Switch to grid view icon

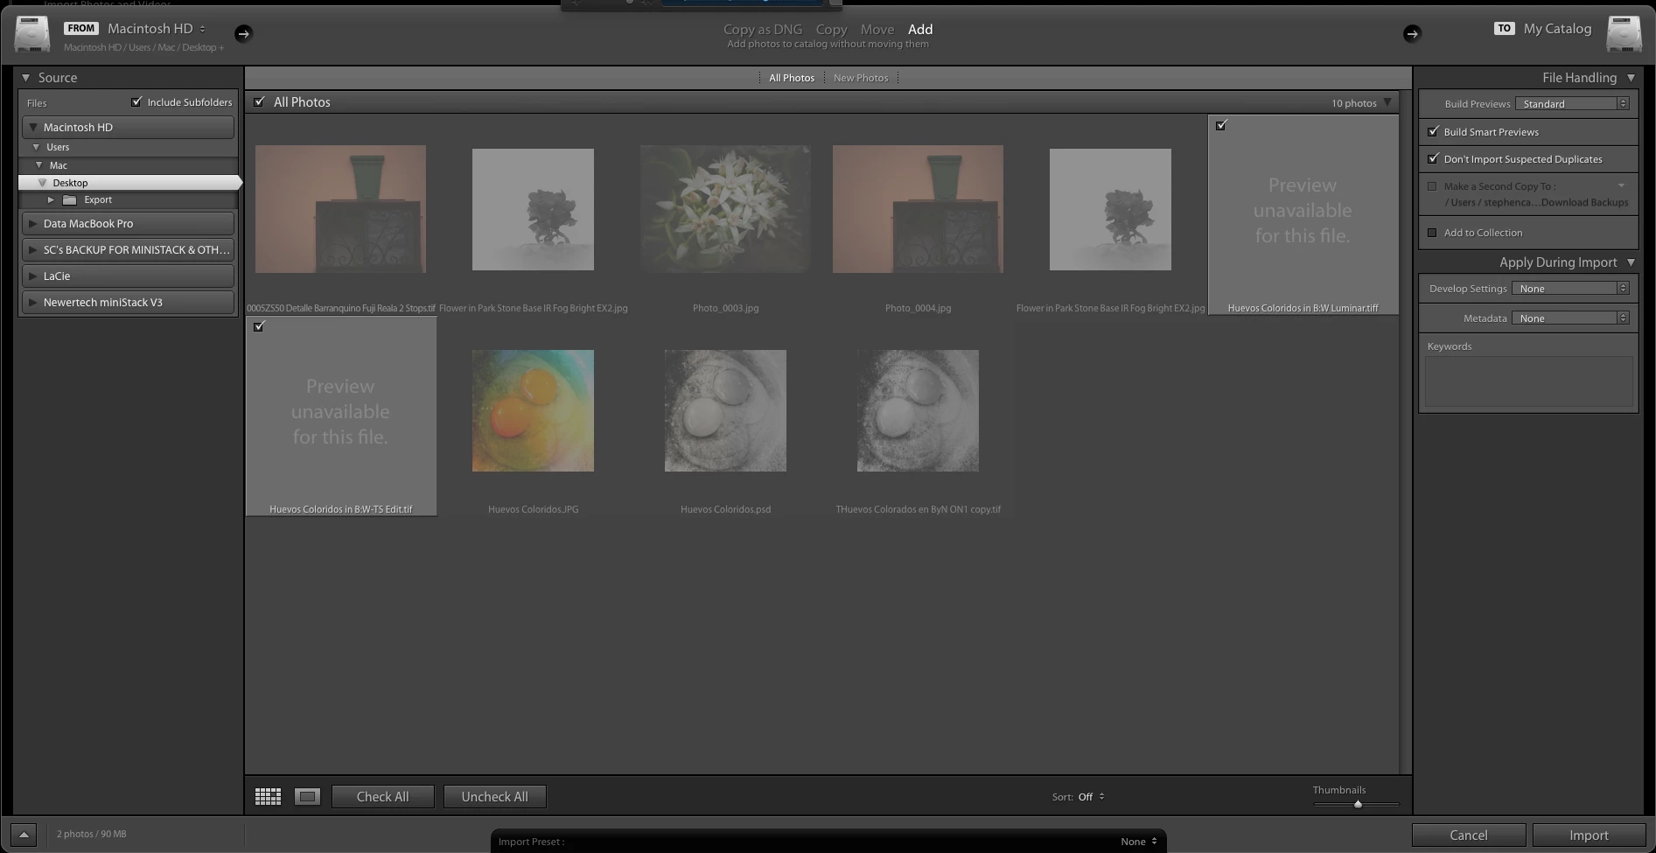click(268, 796)
